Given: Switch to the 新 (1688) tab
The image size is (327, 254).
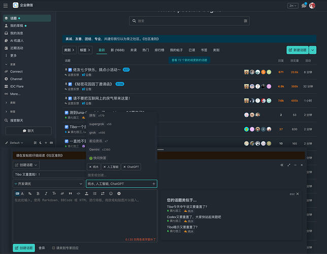Looking at the screenshot, I should click(x=117, y=50).
